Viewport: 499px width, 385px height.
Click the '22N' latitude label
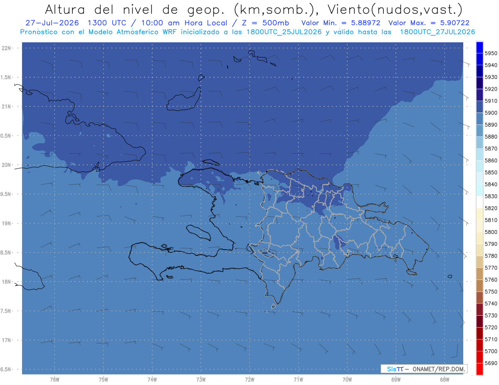7,48
